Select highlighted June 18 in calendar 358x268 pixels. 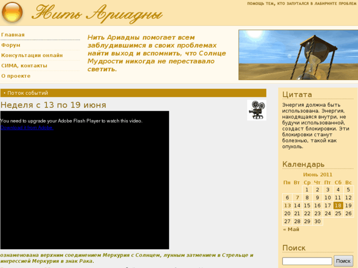(x=338, y=206)
